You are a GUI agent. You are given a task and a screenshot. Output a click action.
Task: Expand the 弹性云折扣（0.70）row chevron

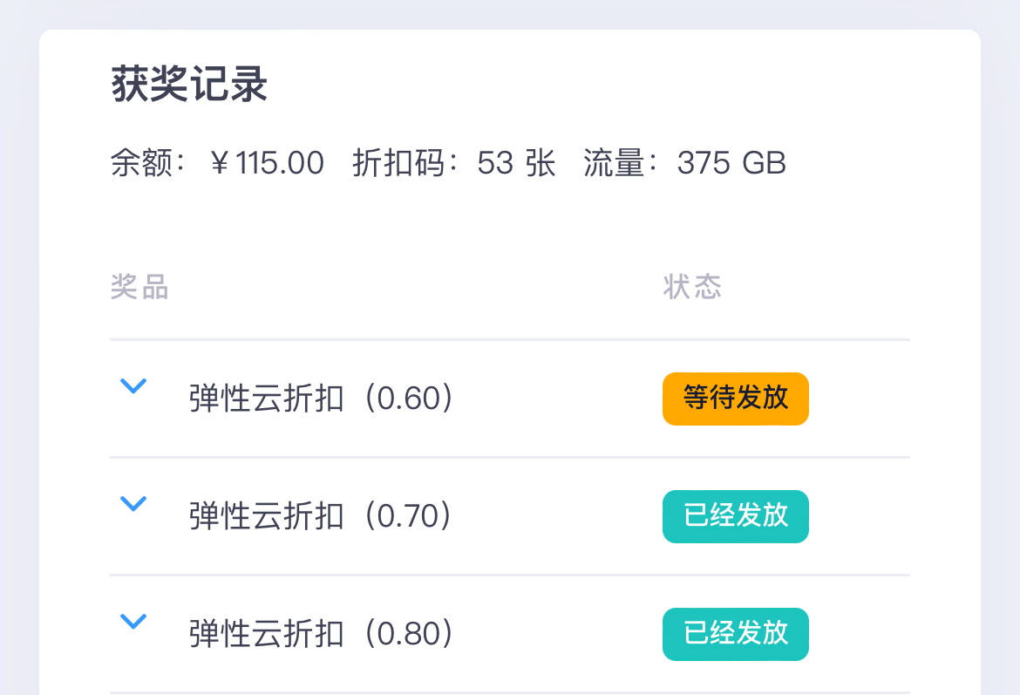point(133,503)
